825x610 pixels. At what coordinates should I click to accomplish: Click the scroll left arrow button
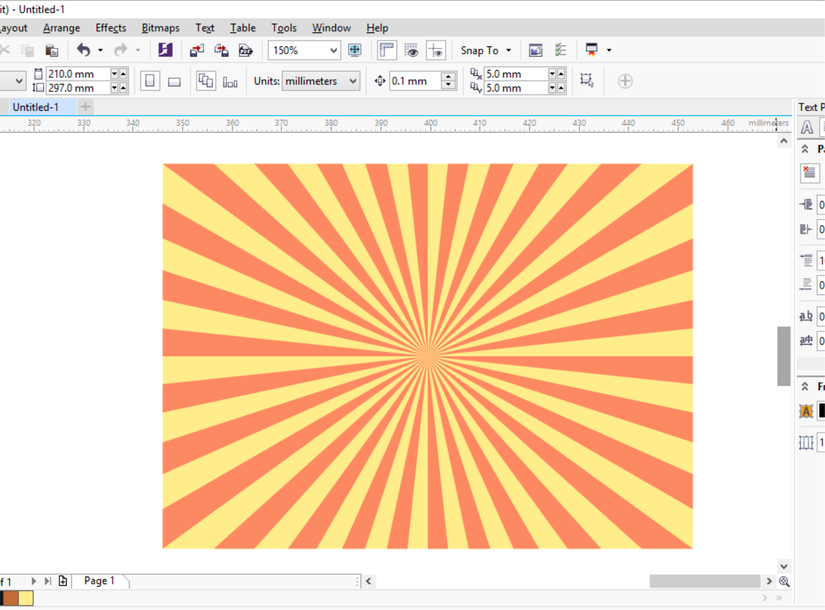[x=368, y=581]
